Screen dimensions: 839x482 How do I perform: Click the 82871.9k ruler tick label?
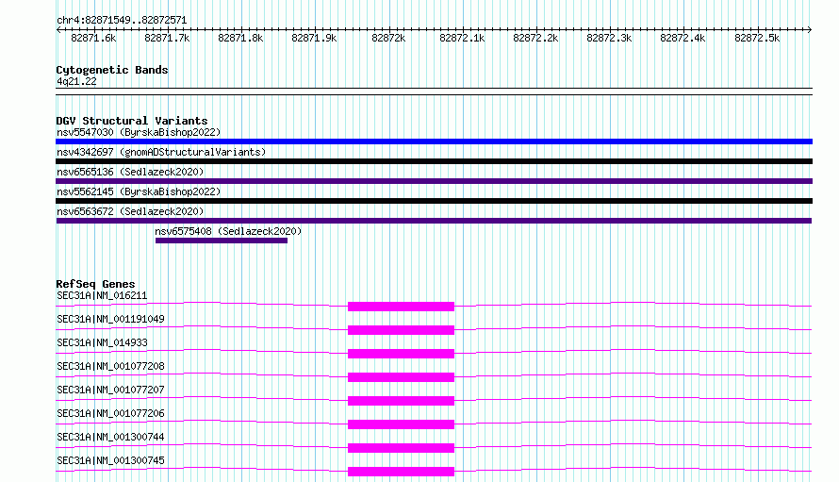click(314, 38)
